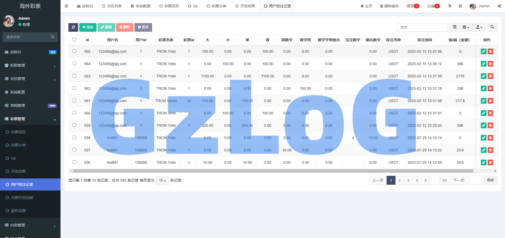Go to page 3 in pagination
Image resolution: width=505 pixels, height=238 pixels.
[408, 180]
